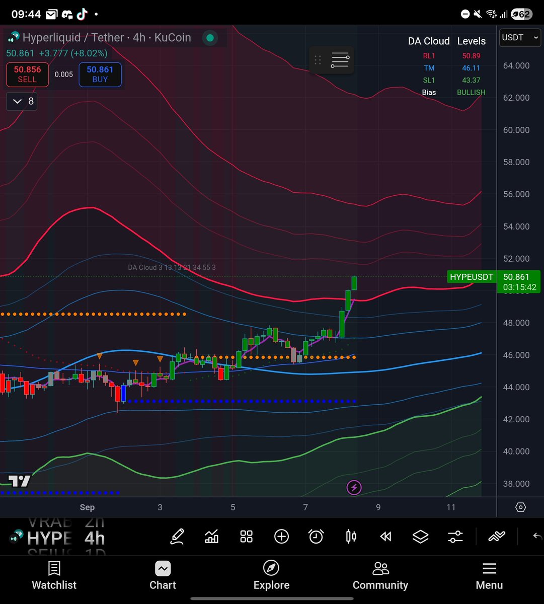Tap the SL1 level value 43.37
The width and height of the screenshot is (544, 604).
point(471,80)
